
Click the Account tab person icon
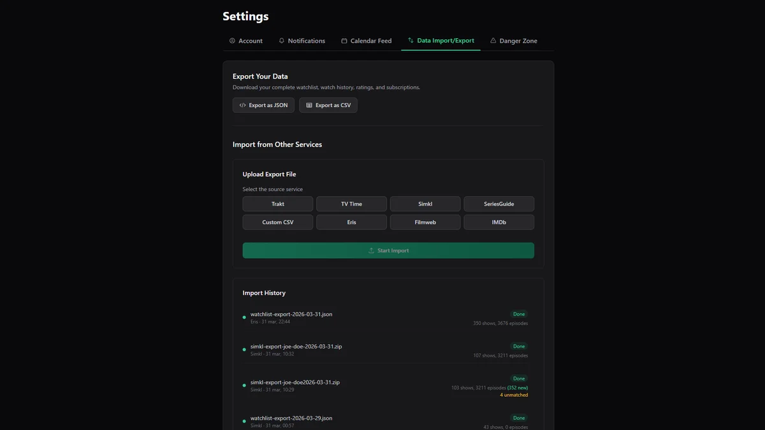point(232,41)
